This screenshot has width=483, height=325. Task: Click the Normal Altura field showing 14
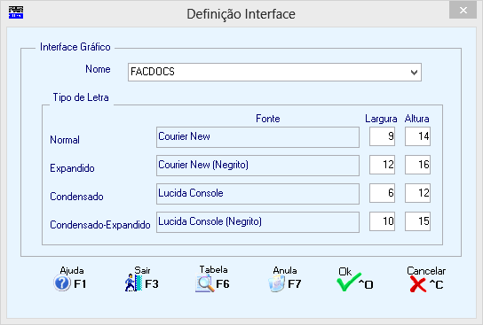[417, 136]
